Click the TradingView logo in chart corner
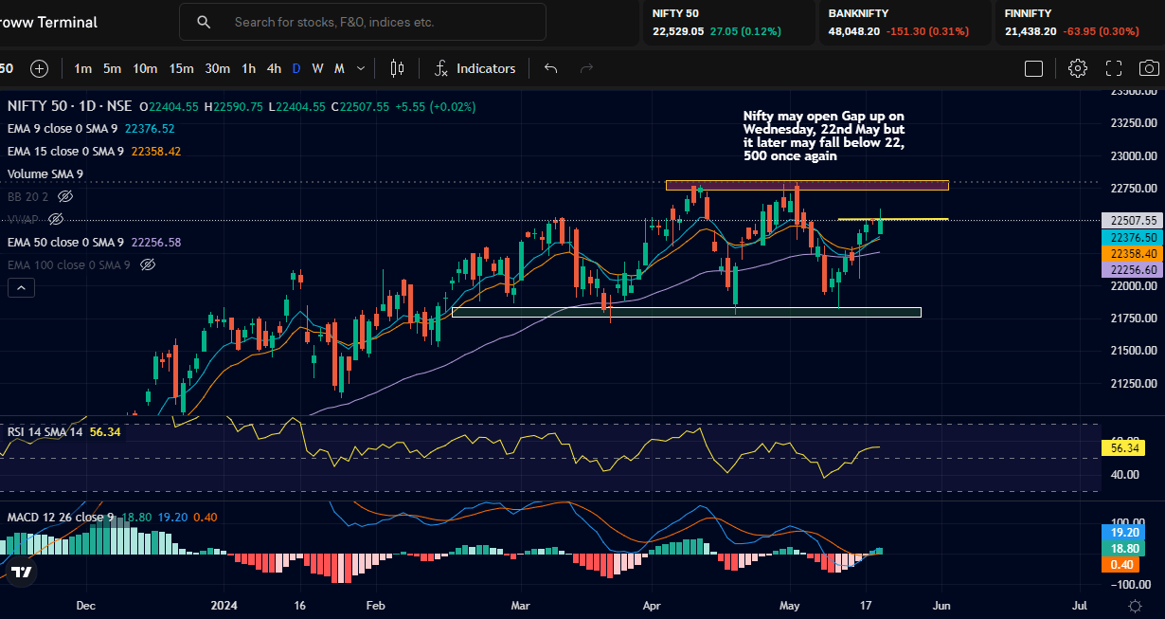This screenshot has height=619, width=1165. (22, 572)
